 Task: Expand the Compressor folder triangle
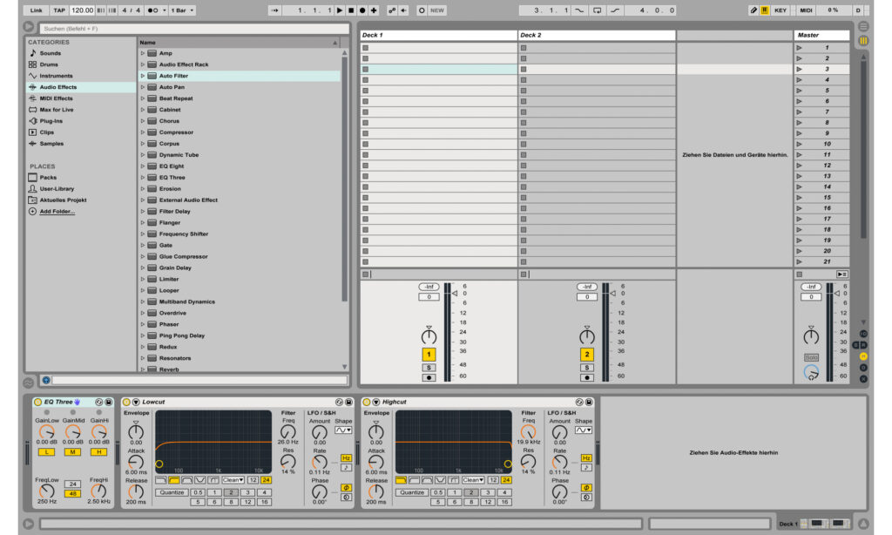pos(143,132)
